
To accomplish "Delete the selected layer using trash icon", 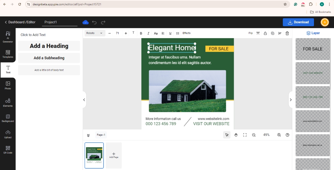I will 287,33.
